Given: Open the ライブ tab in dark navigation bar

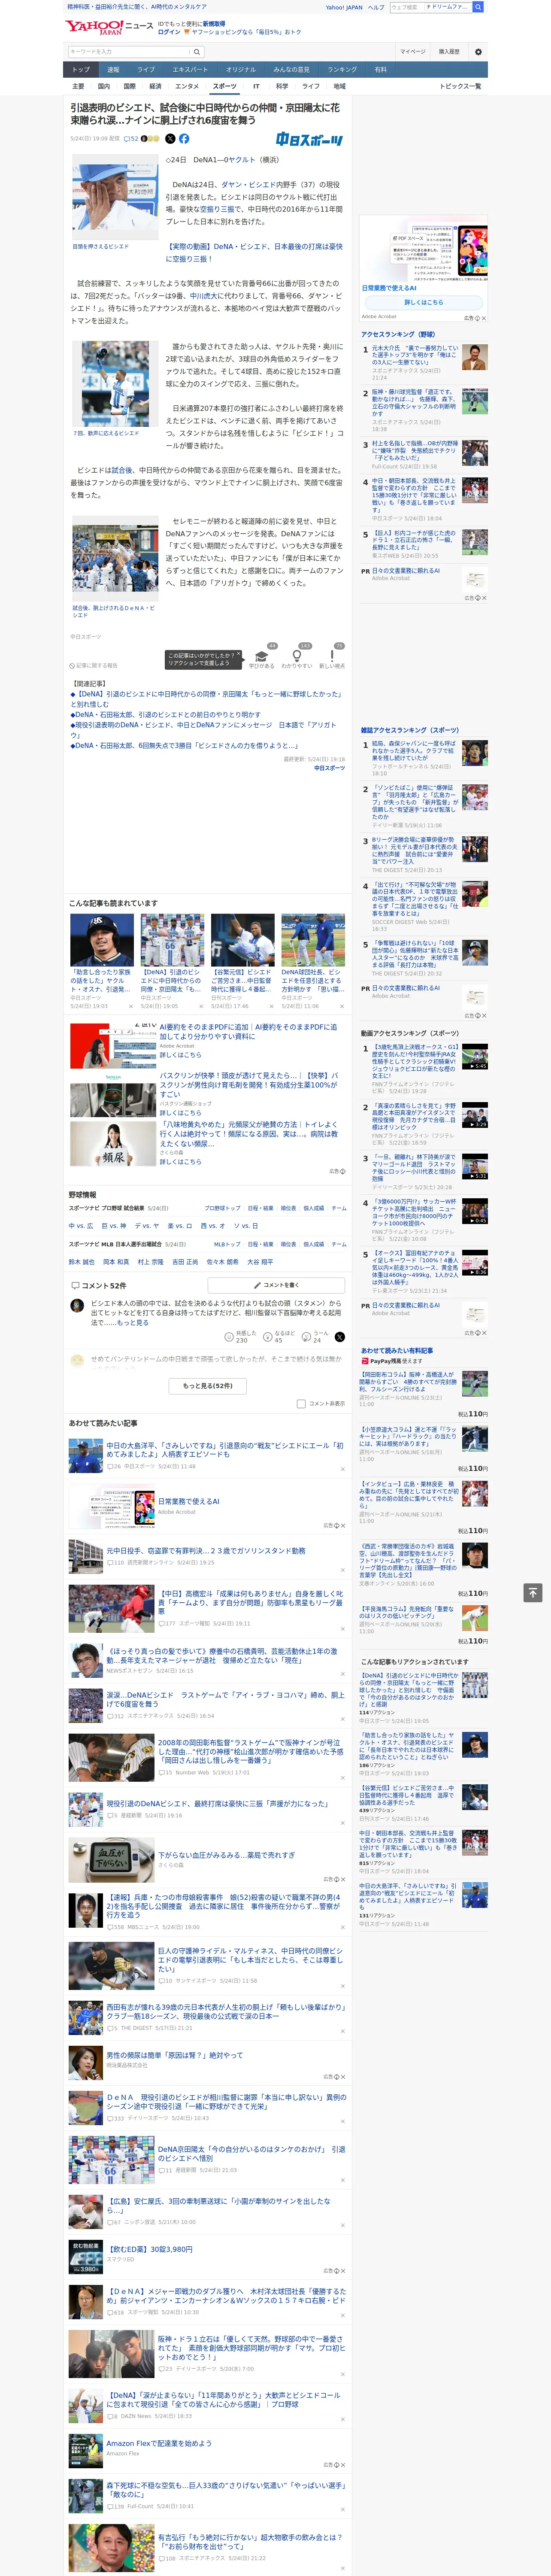Looking at the screenshot, I should [146, 70].
